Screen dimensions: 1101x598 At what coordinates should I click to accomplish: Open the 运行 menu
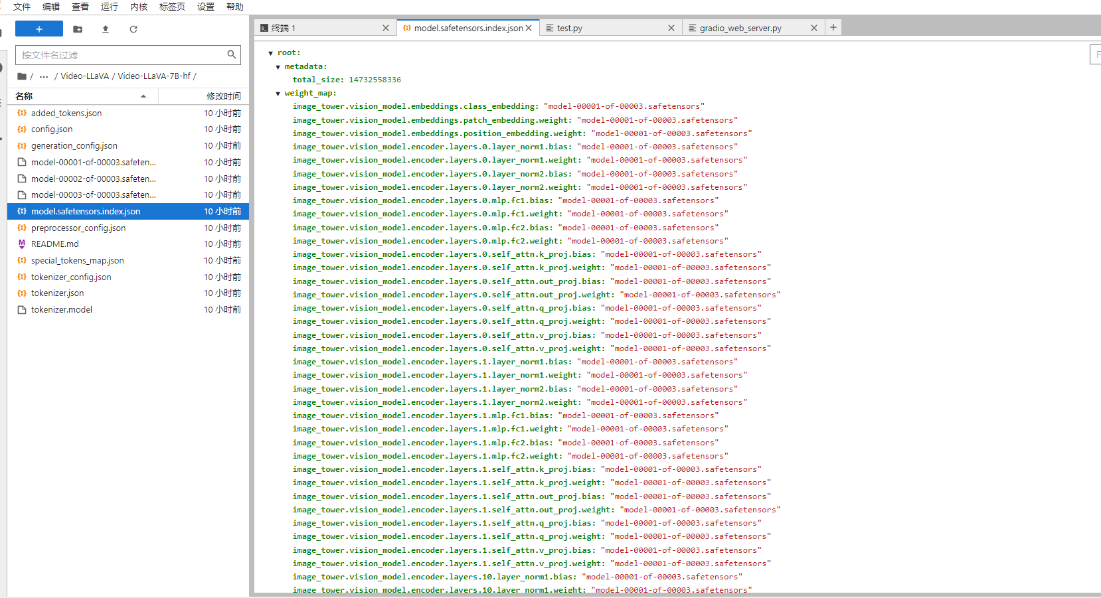[109, 7]
